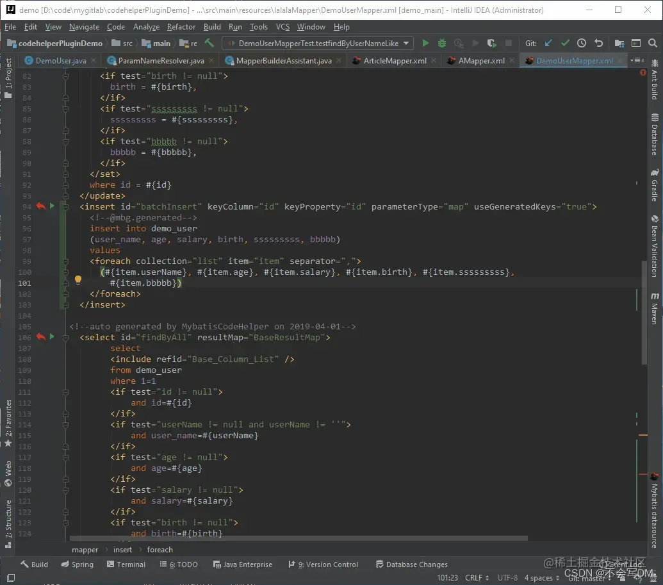The width and height of the screenshot is (663, 585).
Task: Collapse the if id block at line 111
Action: [65, 391]
